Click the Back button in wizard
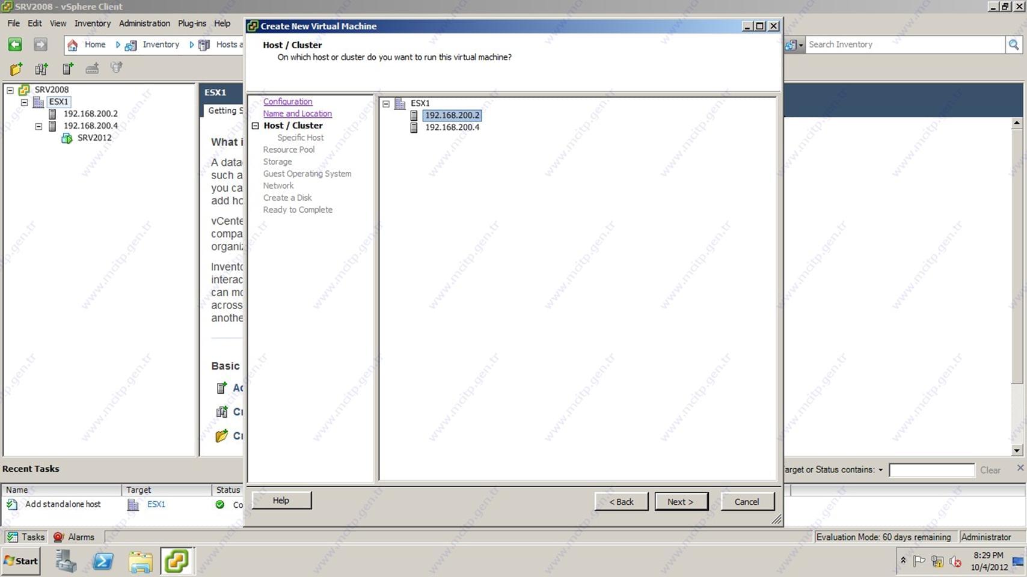 click(x=621, y=502)
